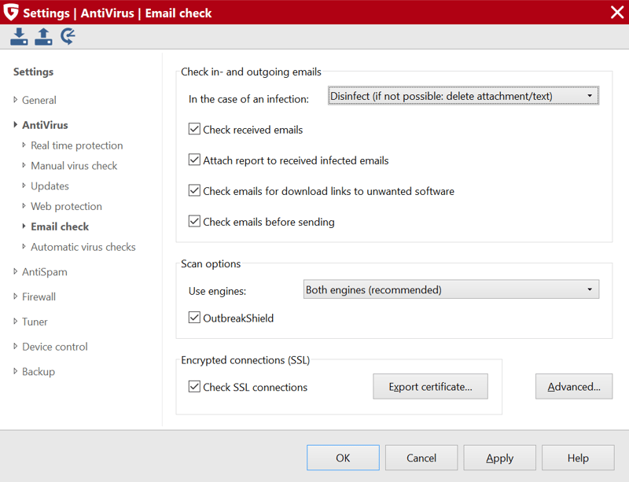This screenshot has width=629, height=482.
Task: Open the Use engines dropdown
Action: tap(451, 289)
